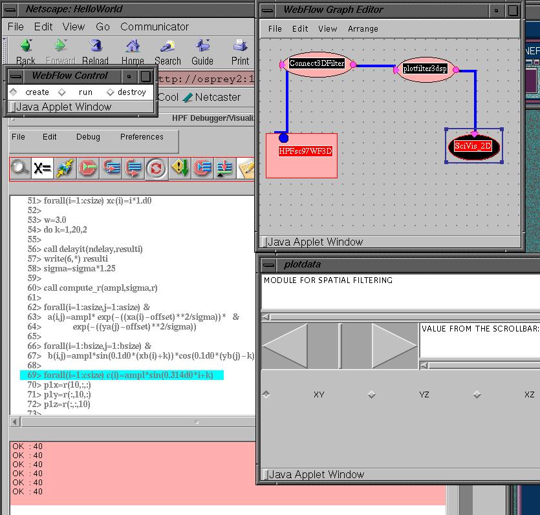Open debugger Edit menu
The height and width of the screenshot is (515, 540).
(x=50, y=137)
